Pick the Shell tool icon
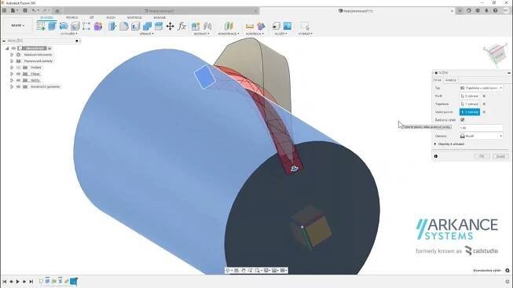Viewport: 513px width, 288px height. (x=135, y=26)
